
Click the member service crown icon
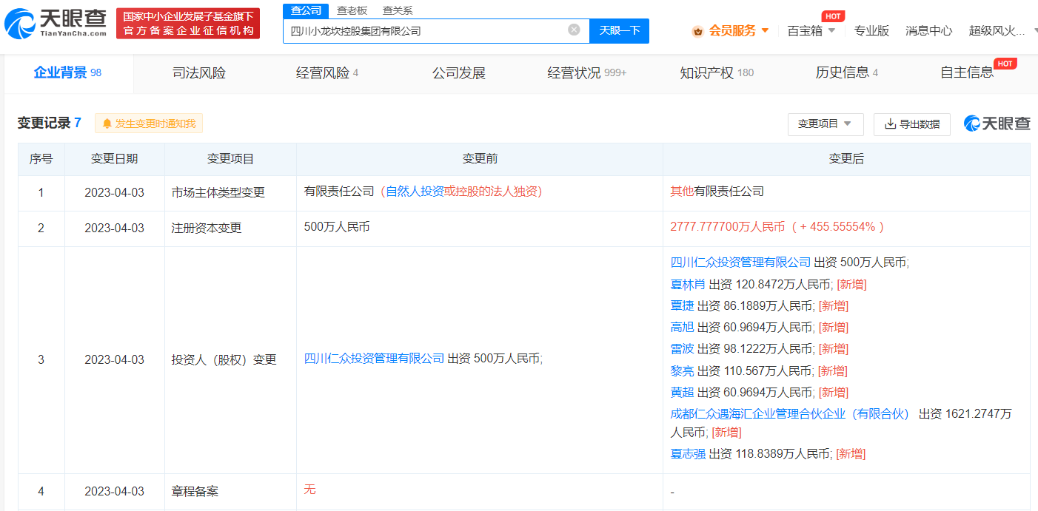[x=697, y=31]
